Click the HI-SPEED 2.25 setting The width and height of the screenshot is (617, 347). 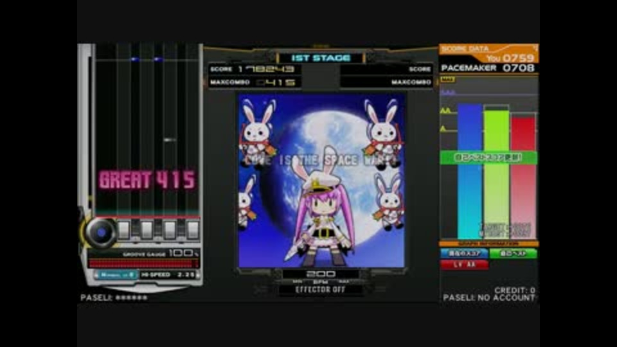(x=168, y=274)
